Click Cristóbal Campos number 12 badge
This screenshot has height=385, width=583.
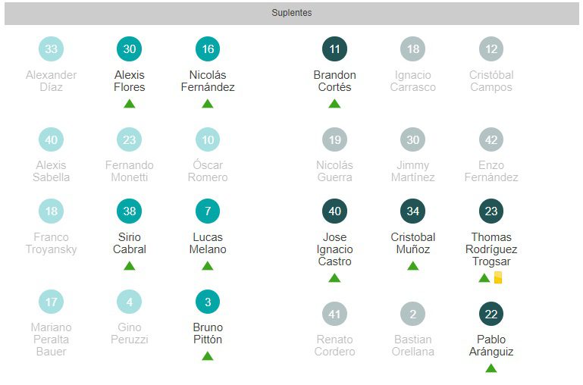point(491,49)
